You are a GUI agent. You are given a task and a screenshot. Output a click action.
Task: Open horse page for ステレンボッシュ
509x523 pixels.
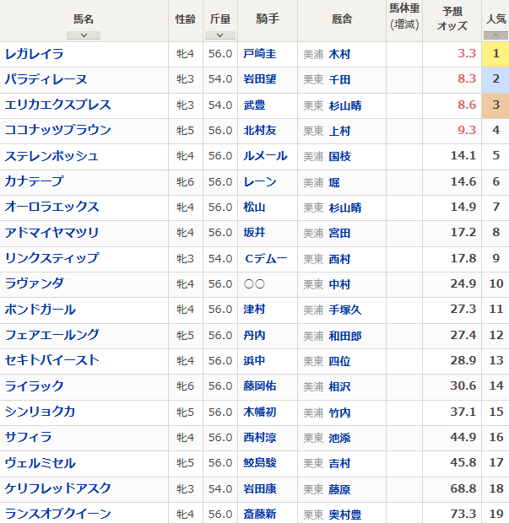tap(51, 156)
